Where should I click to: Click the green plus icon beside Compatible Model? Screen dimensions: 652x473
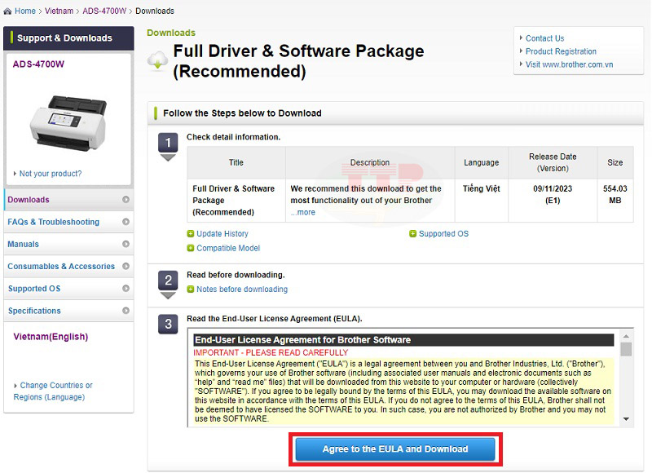pyautogui.click(x=191, y=248)
